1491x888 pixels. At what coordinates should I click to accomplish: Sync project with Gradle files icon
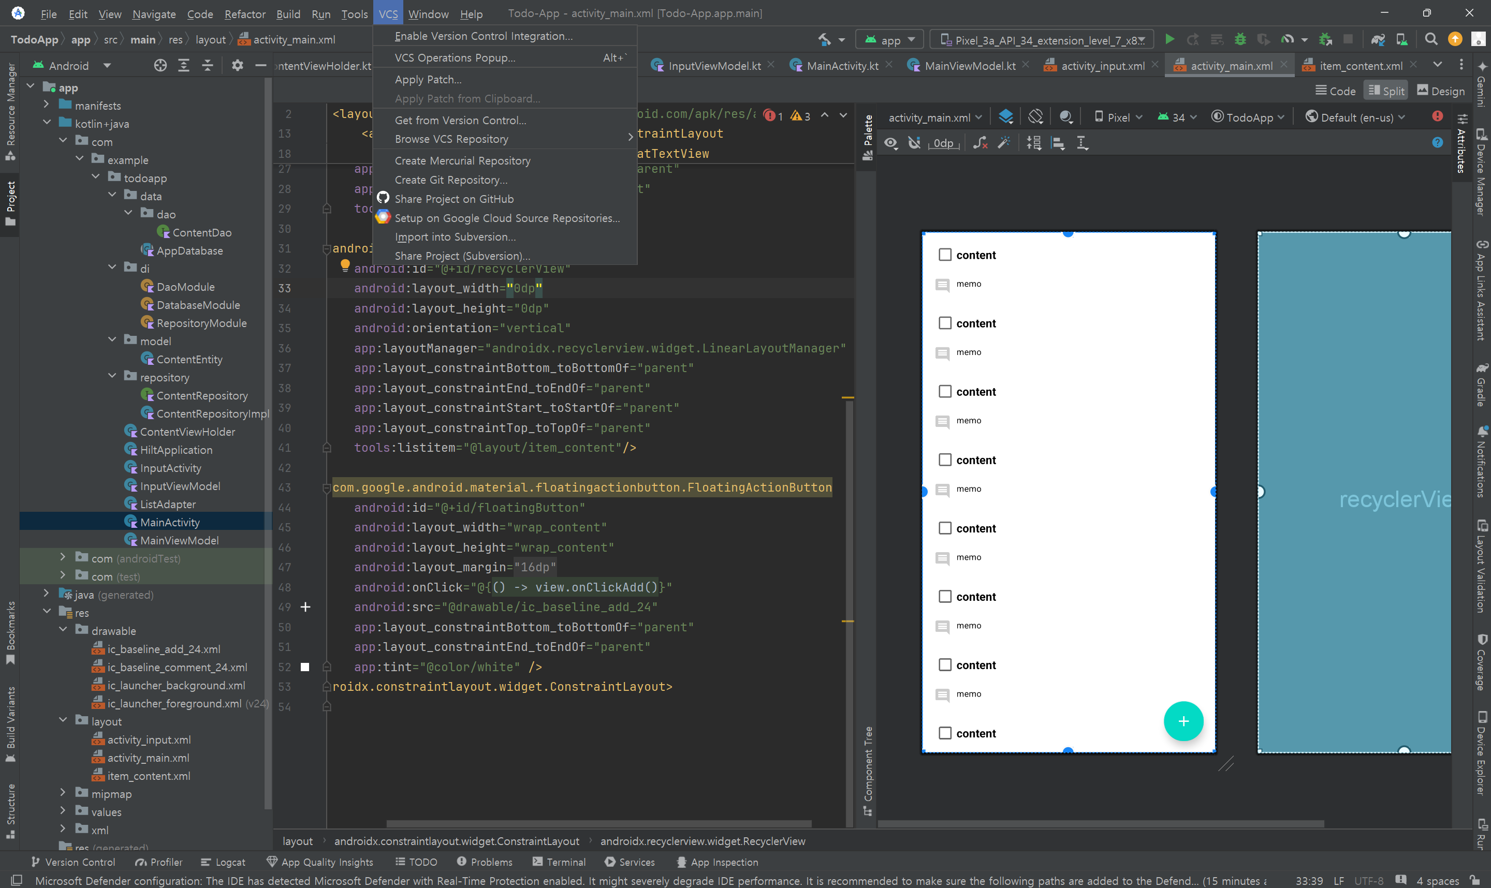click(x=1378, y=39)
